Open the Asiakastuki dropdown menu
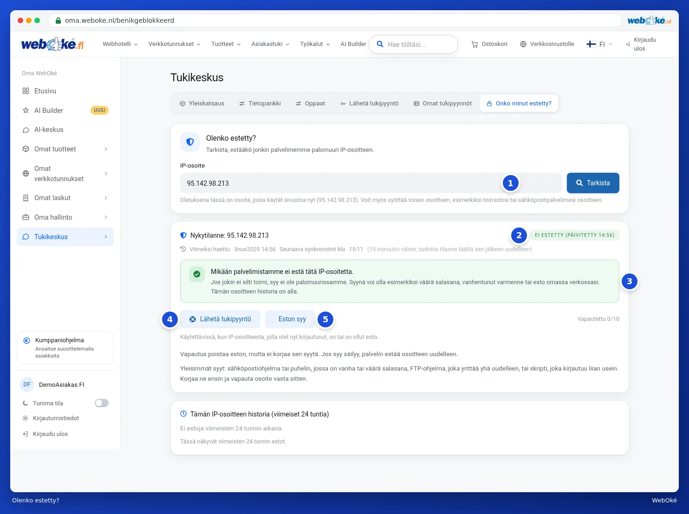This screenshot has width=689, height=514. 271,44
